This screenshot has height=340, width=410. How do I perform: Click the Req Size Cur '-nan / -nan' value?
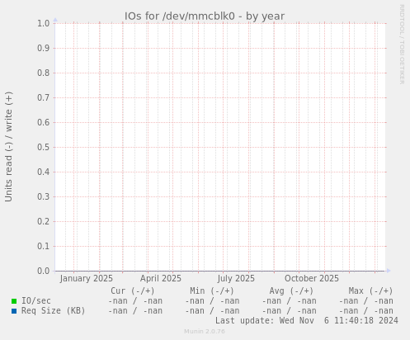pyautogui.click(x=135, y=311)
